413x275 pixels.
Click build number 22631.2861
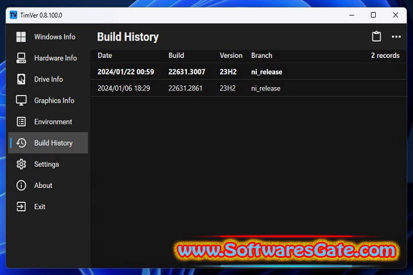click(185, 88)
